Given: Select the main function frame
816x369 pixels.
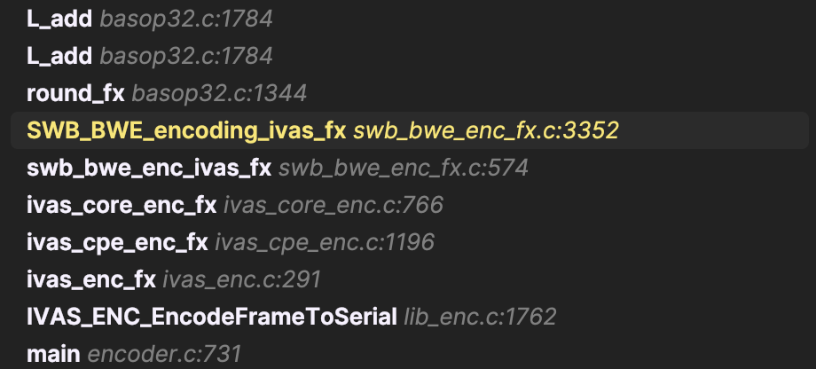Looking at the screenshot, I should (x=53, y=354).
